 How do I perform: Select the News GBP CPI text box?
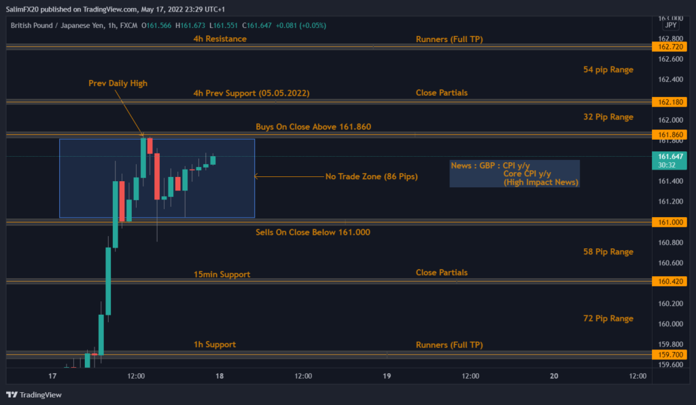515,174
